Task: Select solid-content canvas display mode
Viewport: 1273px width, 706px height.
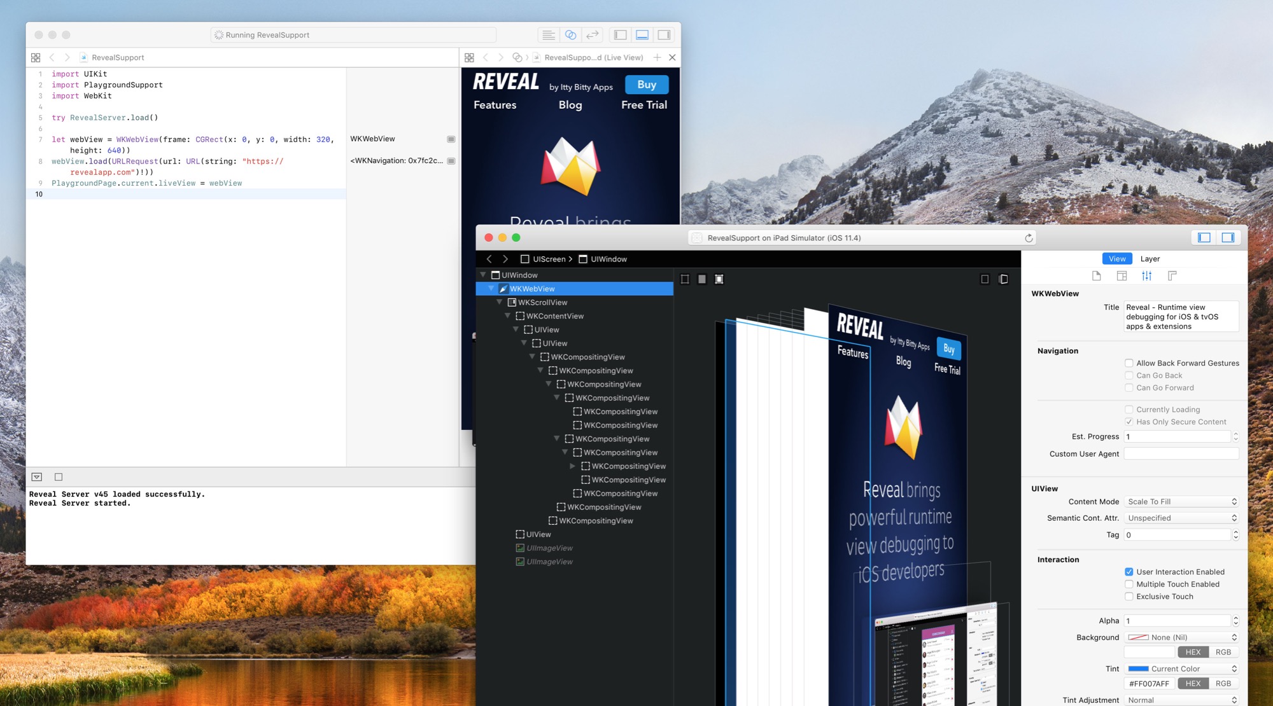Action: 702,279
